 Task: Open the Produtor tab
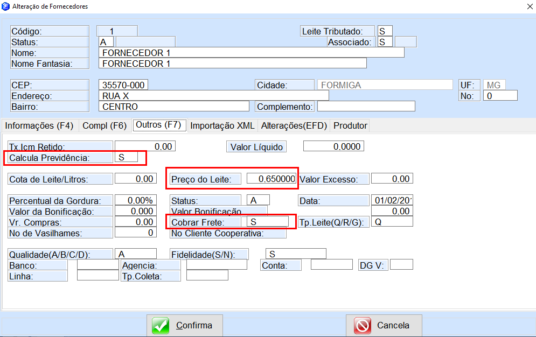point(350,125)
